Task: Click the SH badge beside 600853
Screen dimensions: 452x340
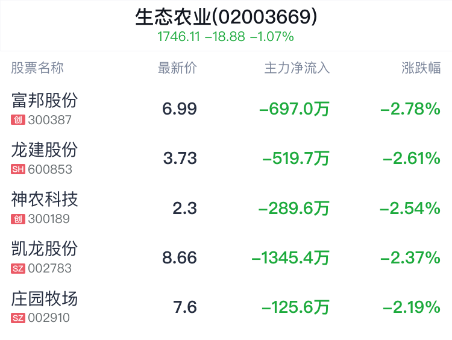Action: coord(18,169)
